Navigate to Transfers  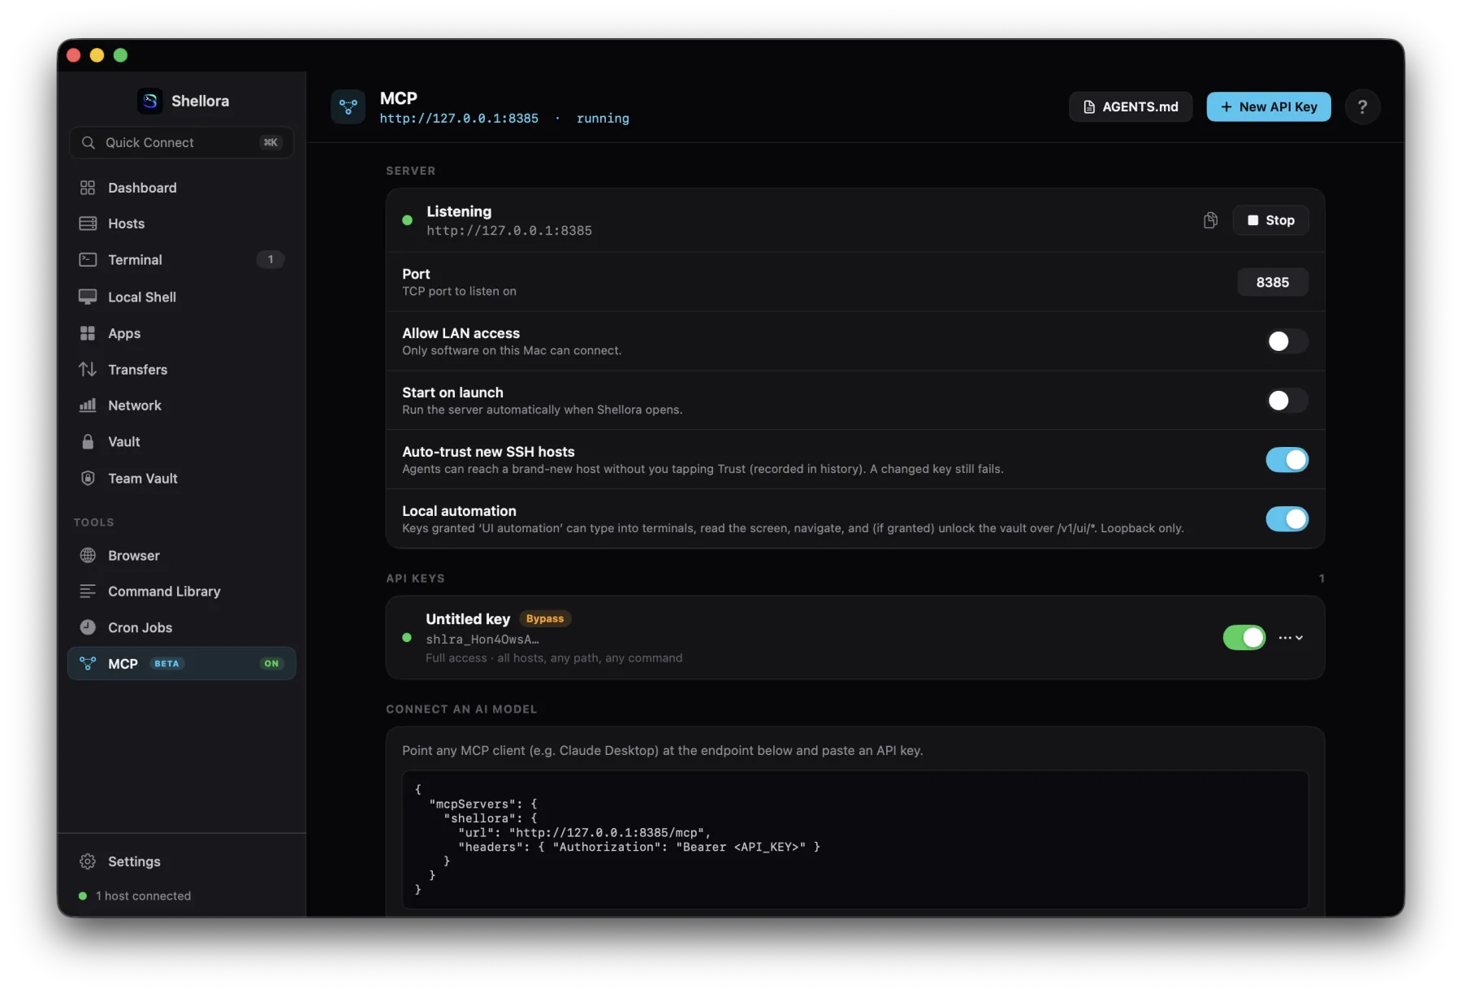coord(182,369)
